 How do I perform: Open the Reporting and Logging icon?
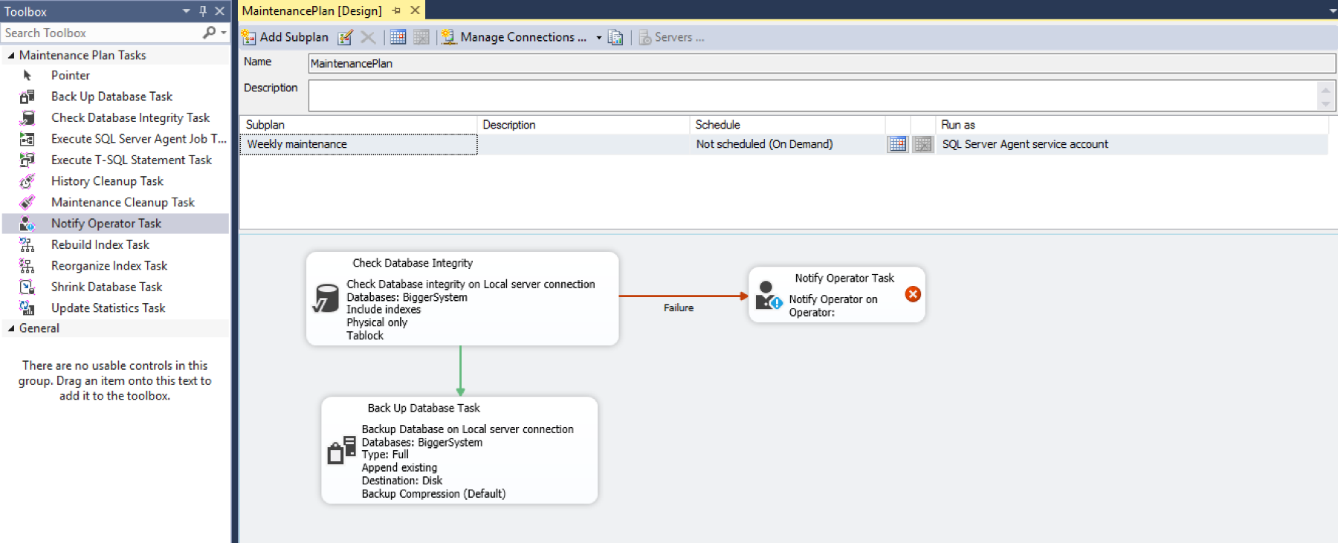pyautogui.click(x=615, y=37)
